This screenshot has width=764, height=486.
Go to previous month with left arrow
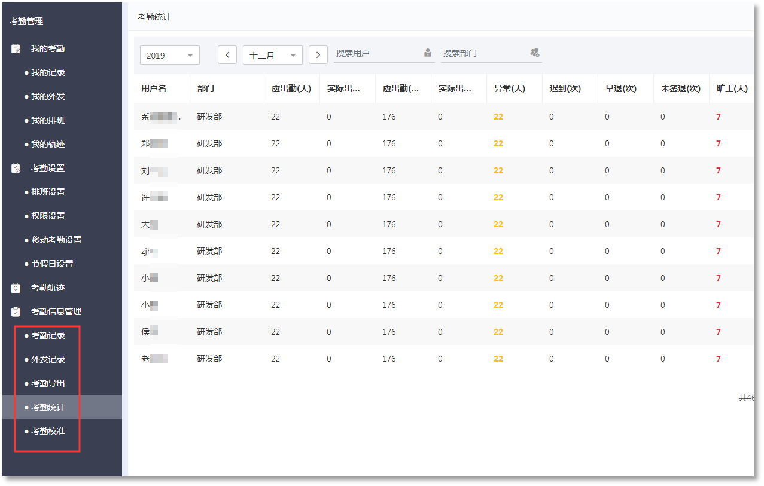point(227,55)
